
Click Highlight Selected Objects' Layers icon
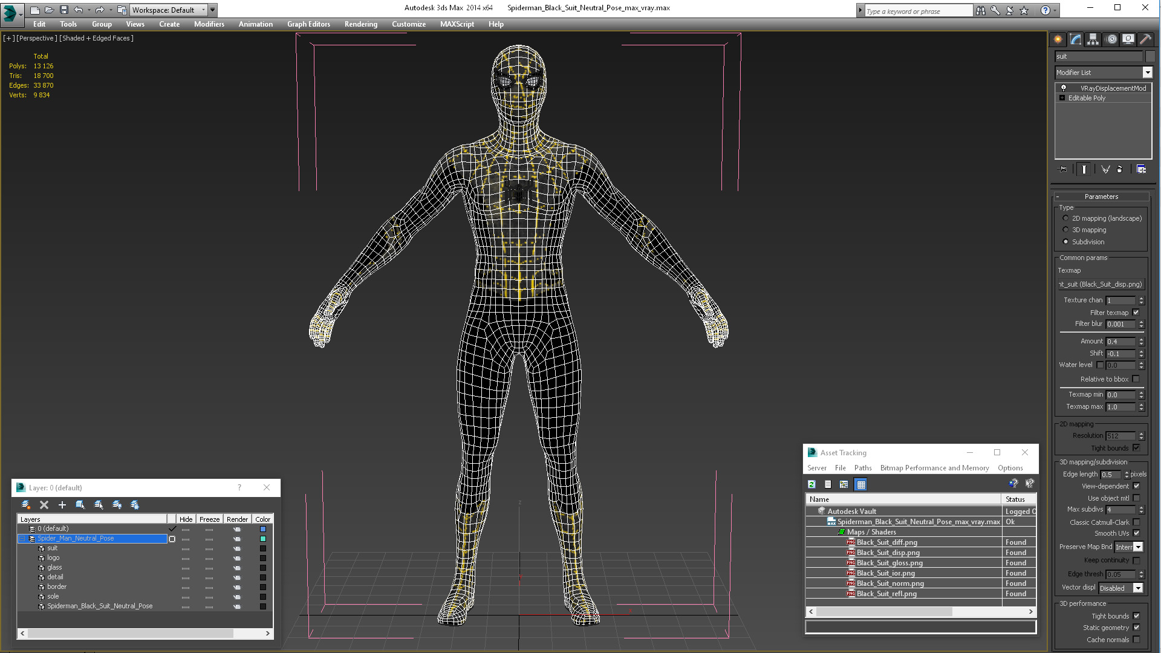99,505
